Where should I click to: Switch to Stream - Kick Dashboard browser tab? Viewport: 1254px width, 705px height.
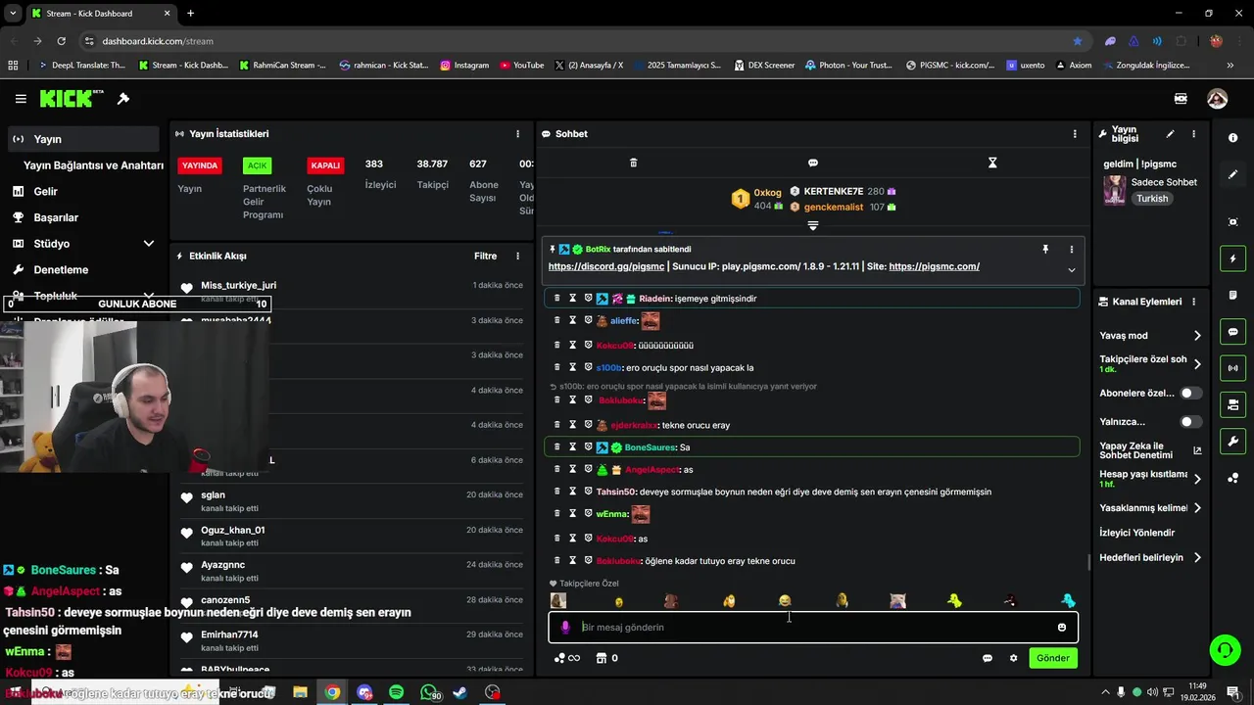pos(101,14)
